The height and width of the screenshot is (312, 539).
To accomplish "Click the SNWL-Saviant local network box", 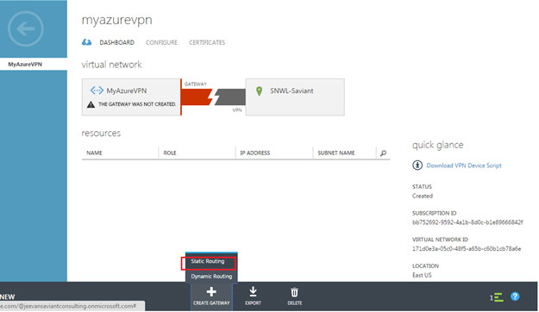I will point(295,97).
